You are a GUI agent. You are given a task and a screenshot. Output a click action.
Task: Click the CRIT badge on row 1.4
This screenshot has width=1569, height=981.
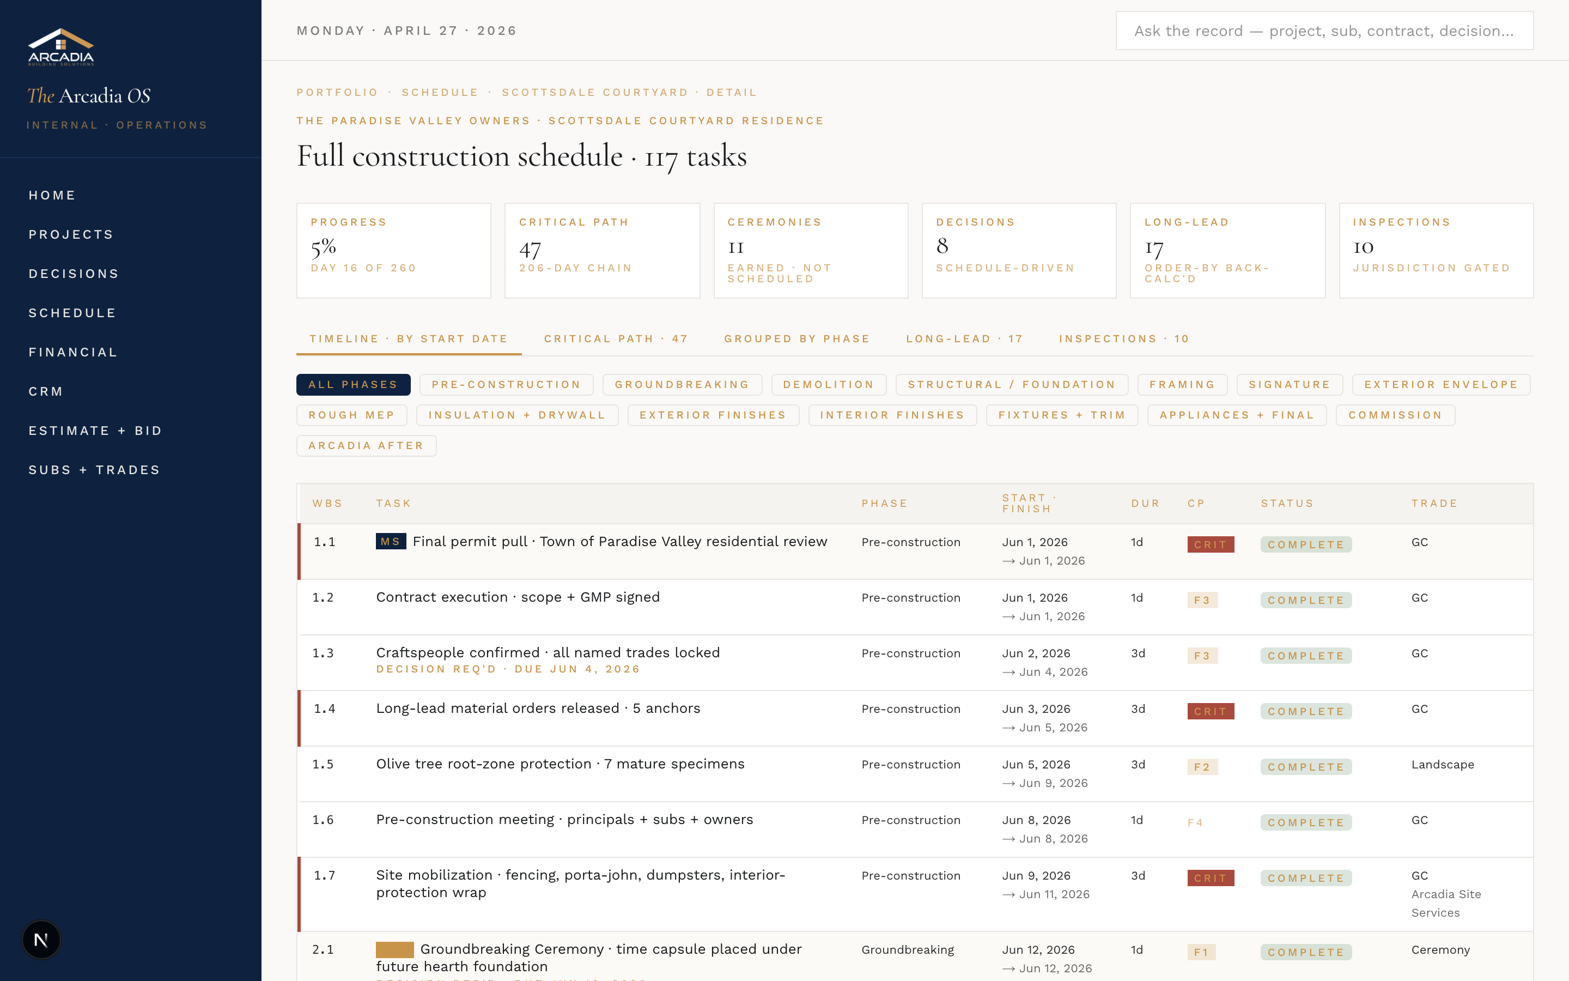[1211, 711]
